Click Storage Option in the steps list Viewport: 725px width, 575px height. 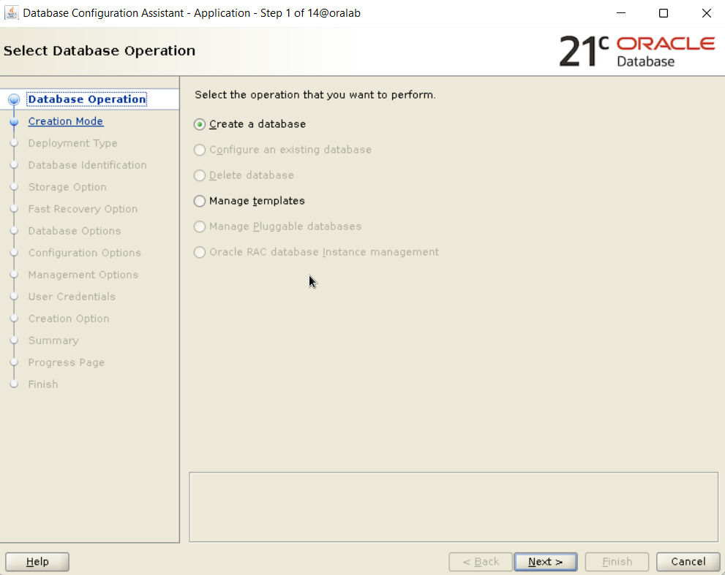point(67,187)
